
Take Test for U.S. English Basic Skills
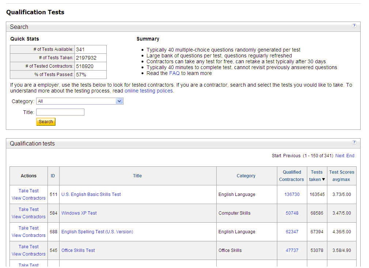coord(28,191)
